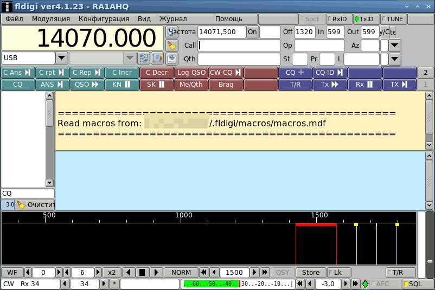The width and height of the screenshot is (435, 290).
Task: Click the save QSO icon beside Qth
Action: (172, 59)
